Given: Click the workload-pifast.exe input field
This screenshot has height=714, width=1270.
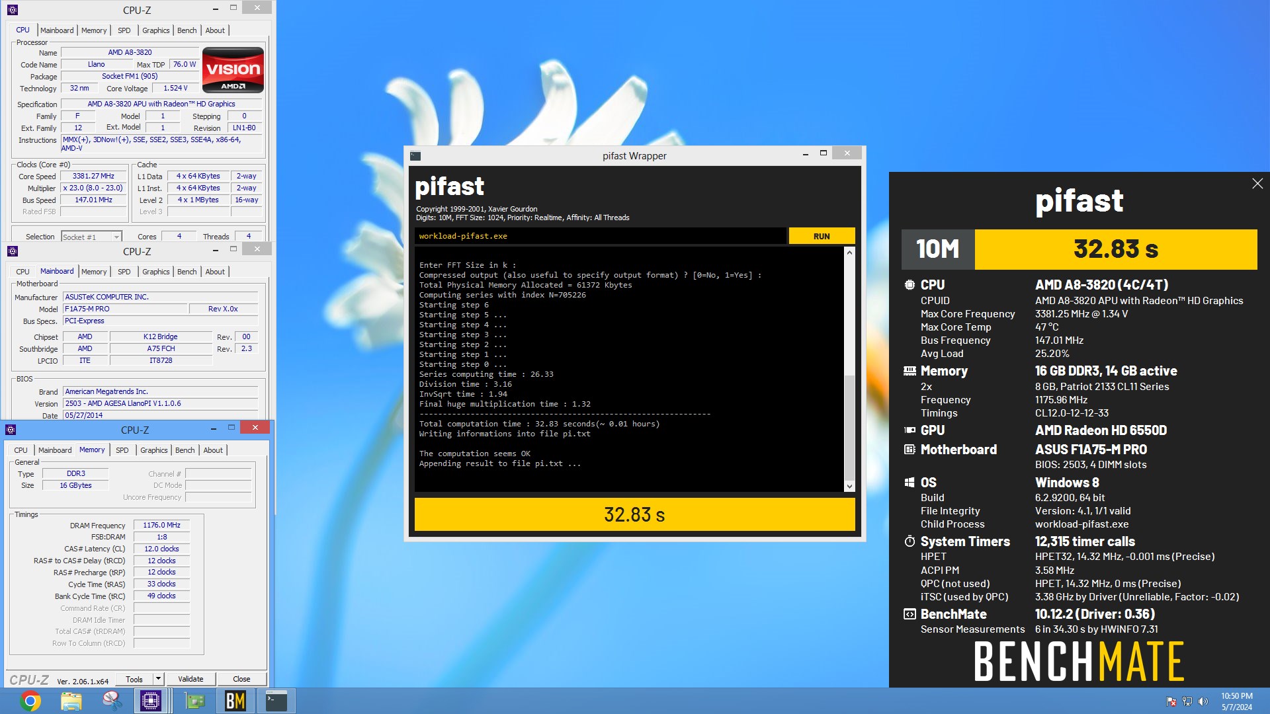Looking at the screenshot, I should click(600, 236).
